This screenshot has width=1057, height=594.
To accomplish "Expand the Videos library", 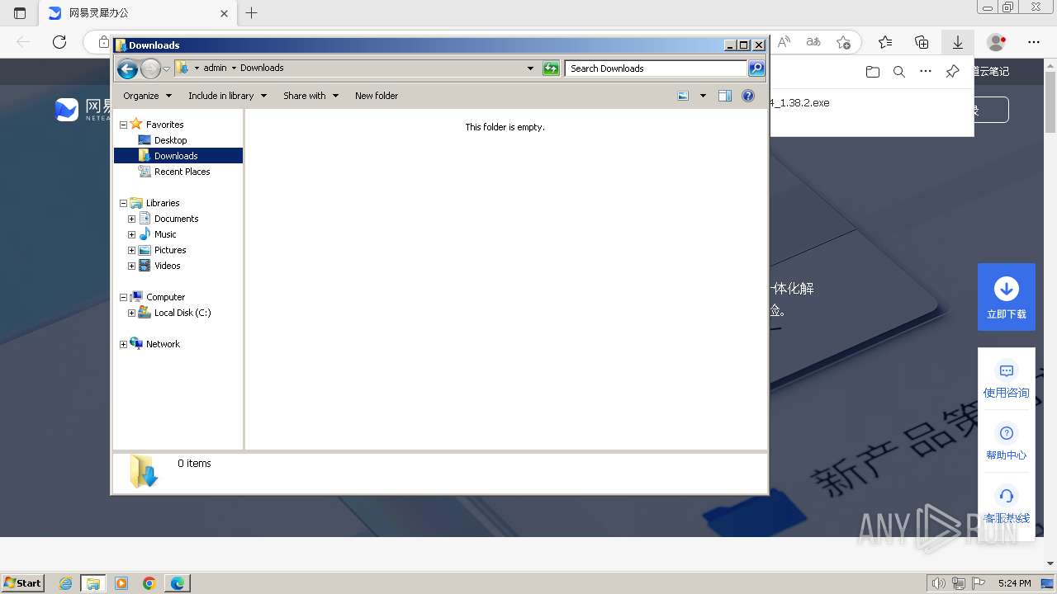I will click(131, 266).
